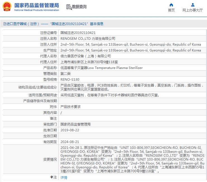Click the 代理人住所 row label
Screen dimensions: 207x182
click(48, 62)
